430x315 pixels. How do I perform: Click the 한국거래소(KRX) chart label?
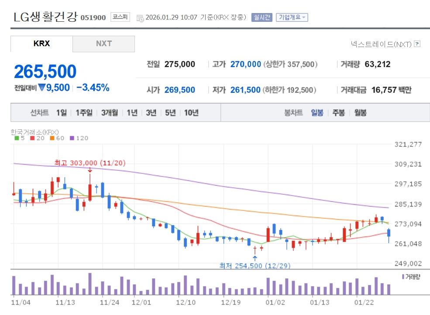click(34, 132)
